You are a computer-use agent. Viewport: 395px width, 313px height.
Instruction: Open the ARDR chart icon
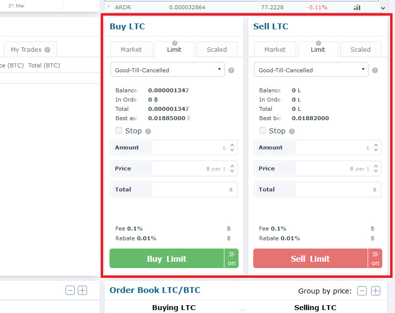pos(357,7)
